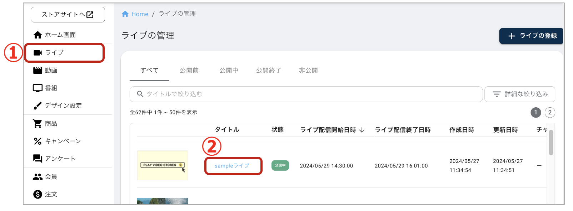573x211 pixels.
Task: Click the clapperboard icon for 動画
Action: pyautogui.click(x=38, y=71)
